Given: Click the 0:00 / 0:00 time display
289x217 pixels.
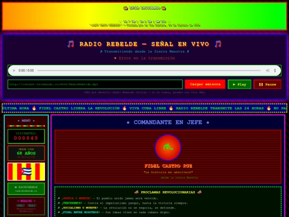Looking at the screenshot, I should [x=26, y=71].
